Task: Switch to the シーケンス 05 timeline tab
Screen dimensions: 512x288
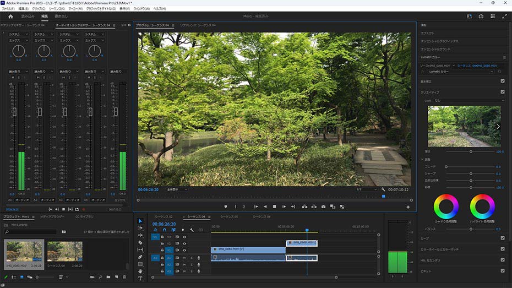Action: click(x=228, y=216)
